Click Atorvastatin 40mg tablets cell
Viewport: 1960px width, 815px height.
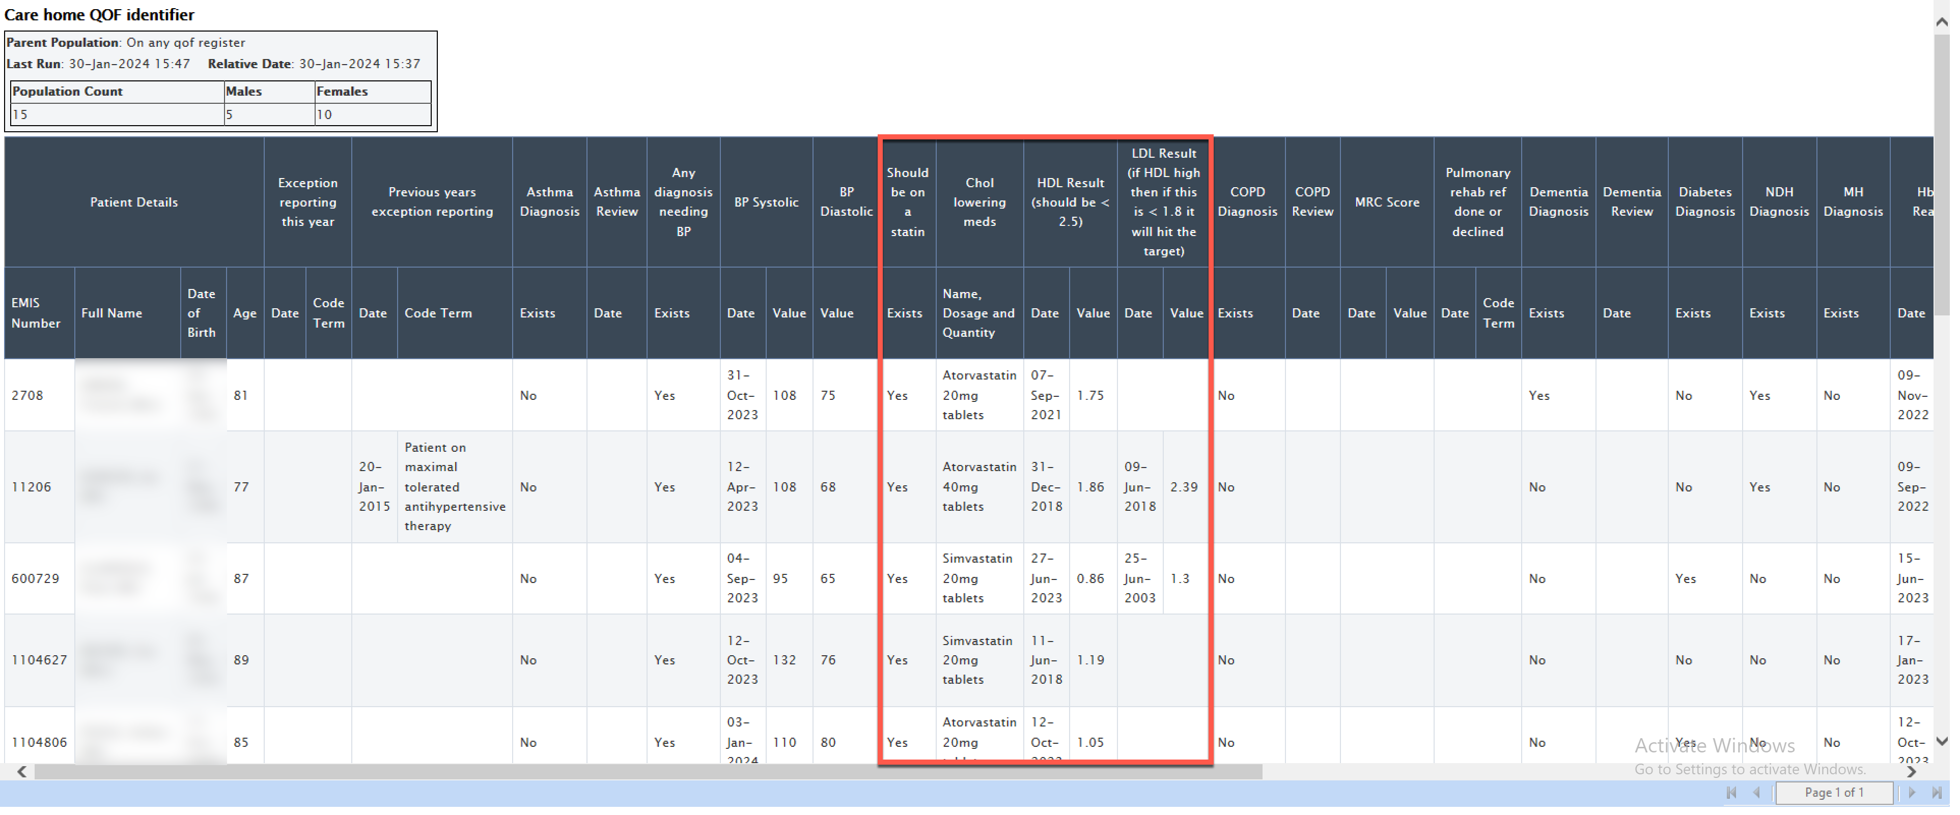click(979, 486)
